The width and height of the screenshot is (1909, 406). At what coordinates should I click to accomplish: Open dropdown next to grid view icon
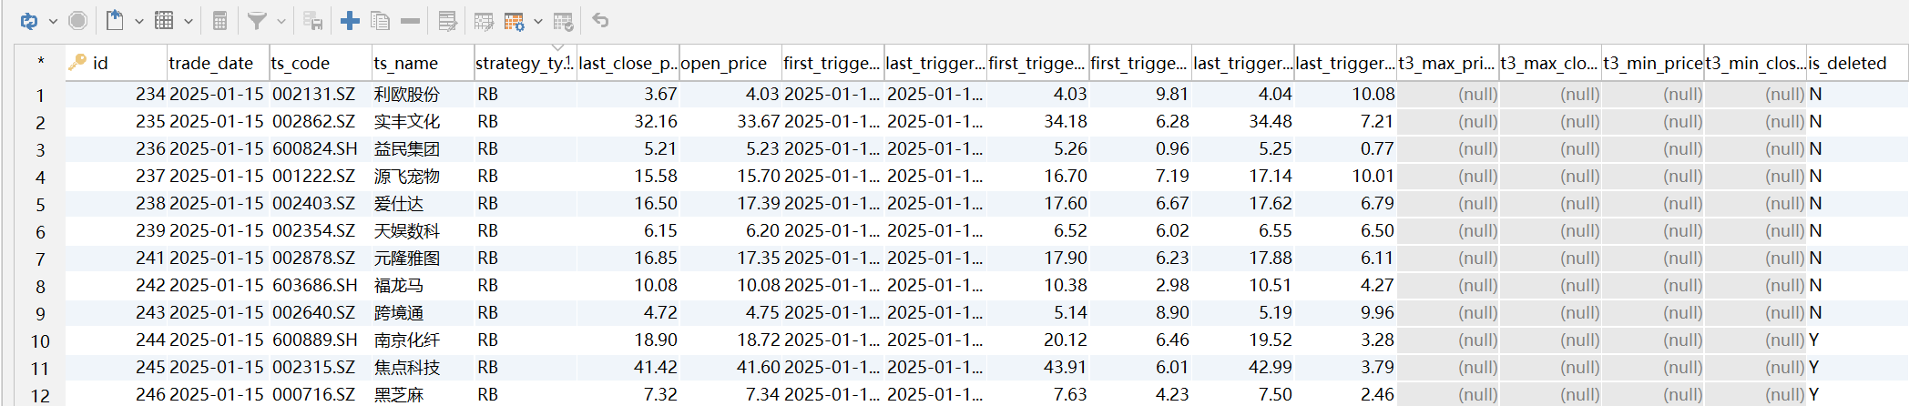pos(189,20)
